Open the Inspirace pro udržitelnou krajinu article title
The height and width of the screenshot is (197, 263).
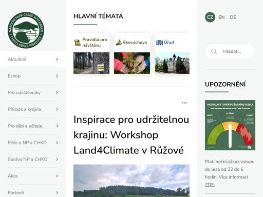tap(131, 135)
